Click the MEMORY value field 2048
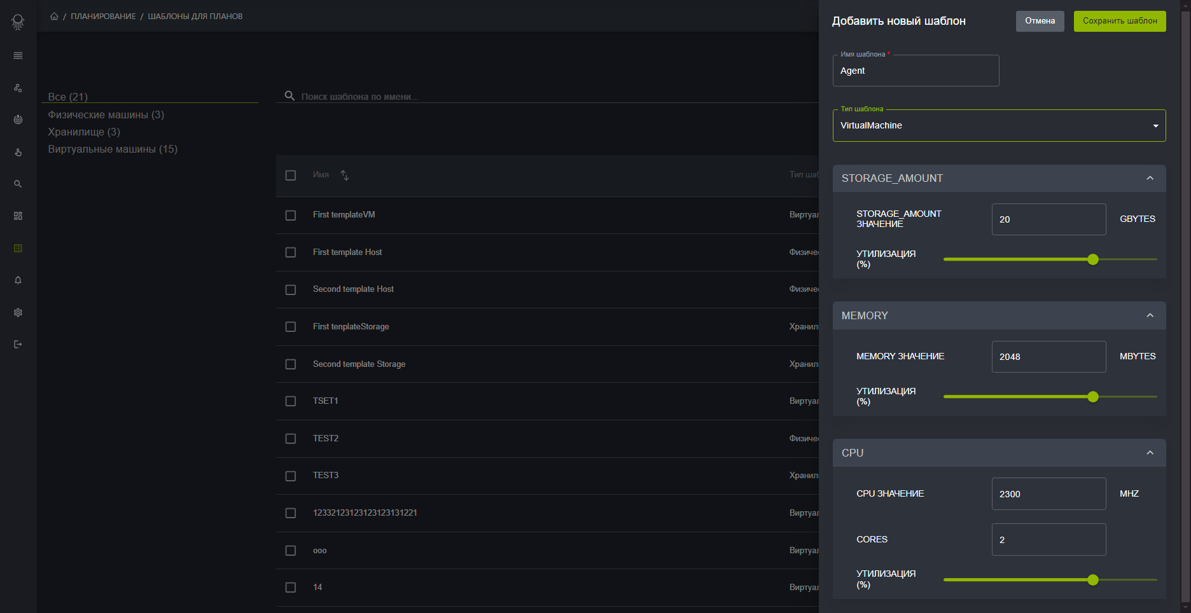The image size is (1191, 613). pyautogui.click(x=1048, y=357)
